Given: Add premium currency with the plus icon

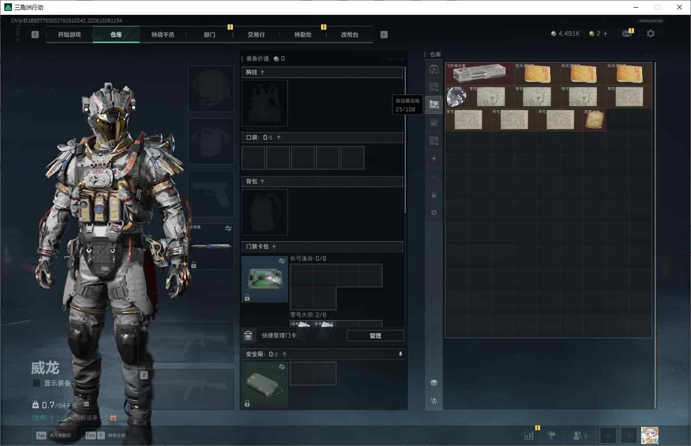Looking at the screenshot, I should pyautogui.click(x=605, y=33).
